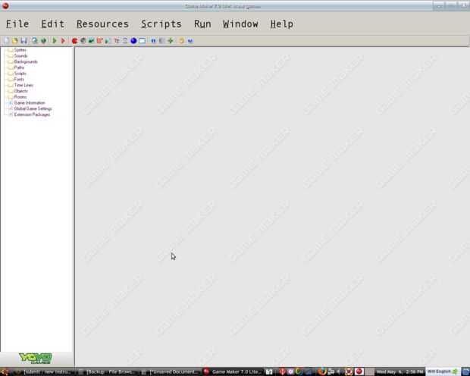Viewport: 470px width, 376px height.
Task: Click the clock showing Wed May 6
Action: tap(399, 371)
